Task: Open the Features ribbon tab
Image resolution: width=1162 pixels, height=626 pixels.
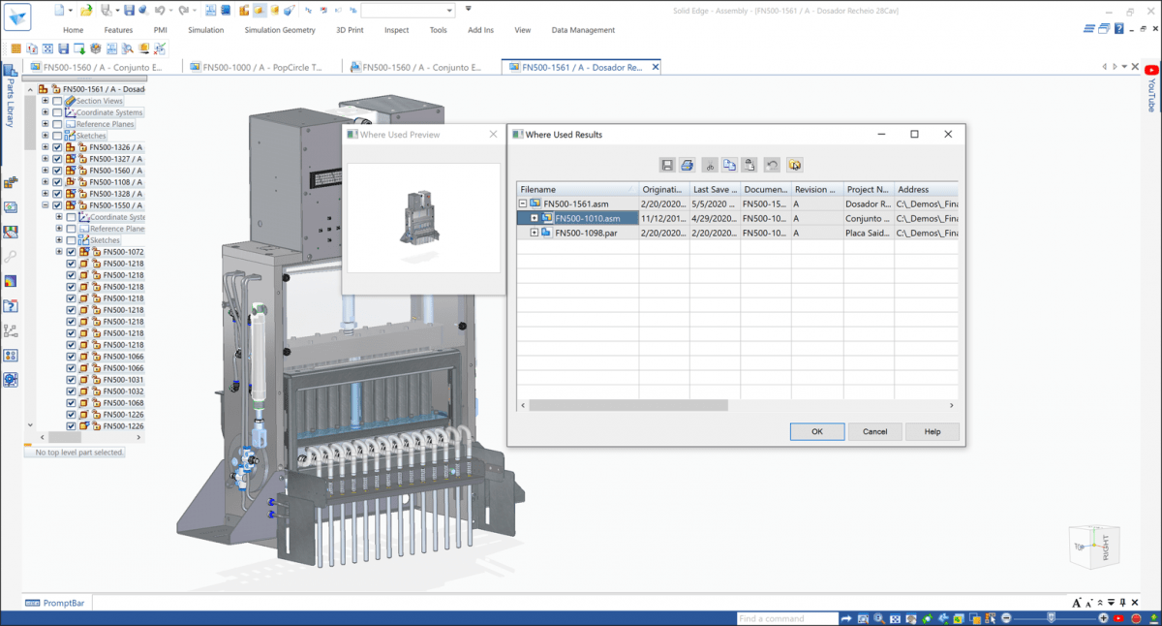Action: (x=118, y=30)
